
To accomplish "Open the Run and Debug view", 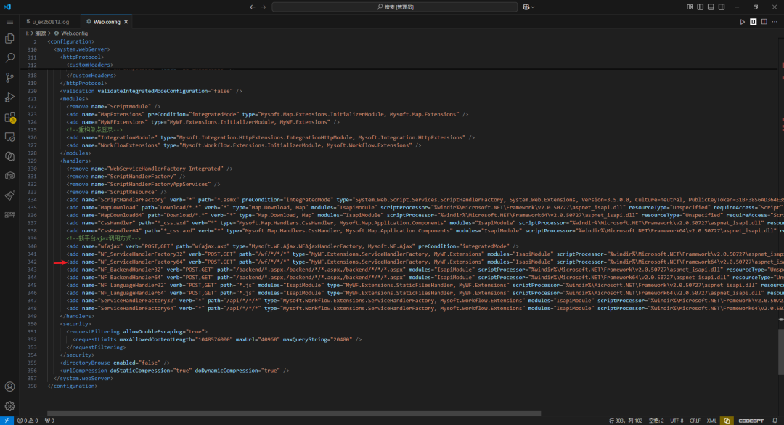I will [x=9, y=97].
